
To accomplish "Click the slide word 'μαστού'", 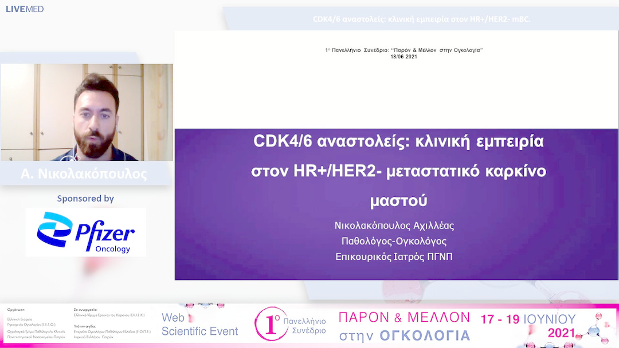I will [x=399, y=200].
